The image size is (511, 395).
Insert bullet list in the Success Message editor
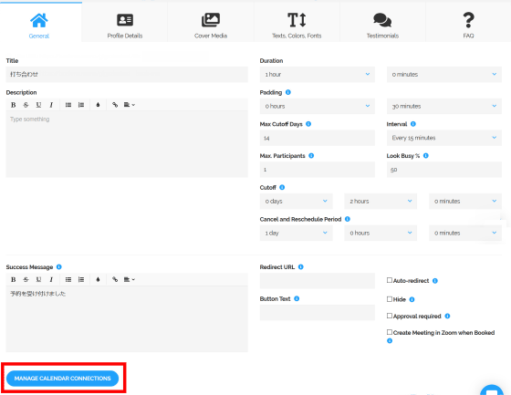click(x=68, y=280)
